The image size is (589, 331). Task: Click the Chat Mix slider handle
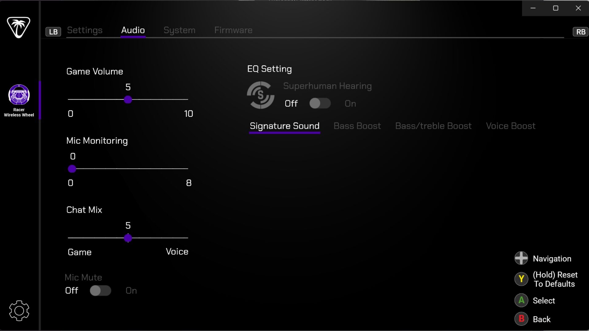(x=128, y=238)
